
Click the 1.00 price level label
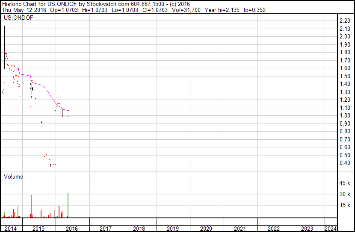344,116
